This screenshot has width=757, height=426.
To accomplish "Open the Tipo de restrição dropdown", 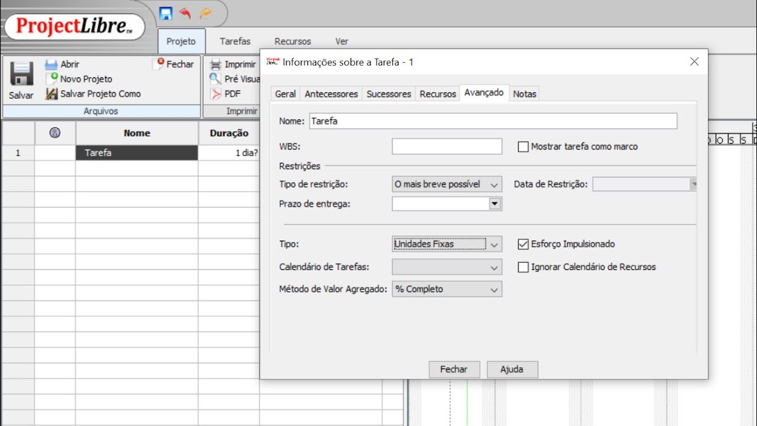I will point(447,185).
